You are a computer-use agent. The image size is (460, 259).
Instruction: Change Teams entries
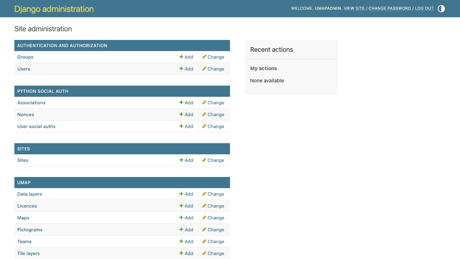pos(213,241)
